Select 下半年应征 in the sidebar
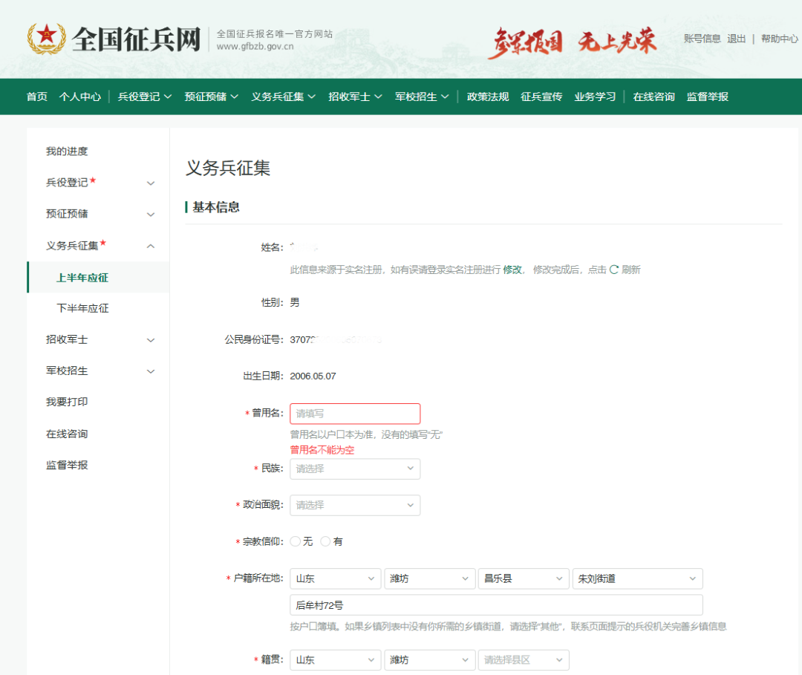802x675 pixels. [82, 308]
